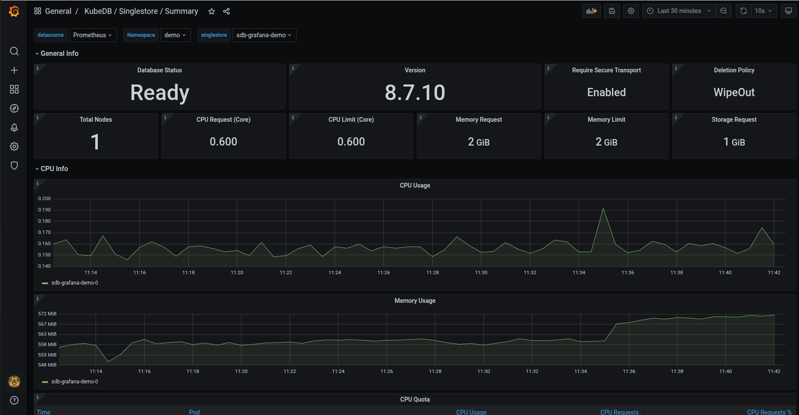
Task: Open dashboard settings gear in top bar
Action: click(x=631, y=11)
